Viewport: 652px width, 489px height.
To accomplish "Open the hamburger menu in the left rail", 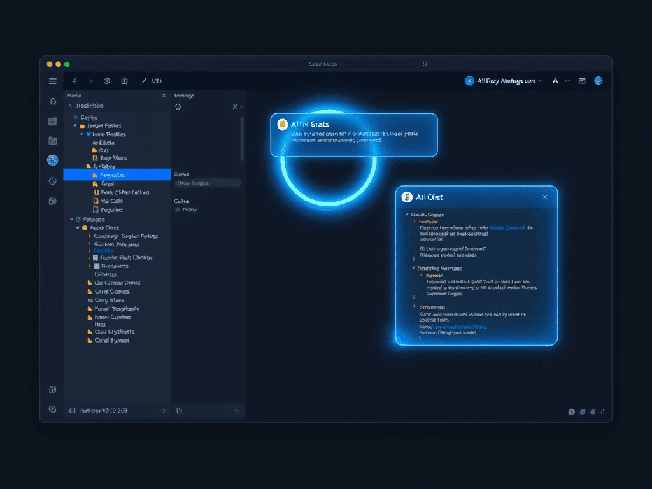I will click(53, 81).
